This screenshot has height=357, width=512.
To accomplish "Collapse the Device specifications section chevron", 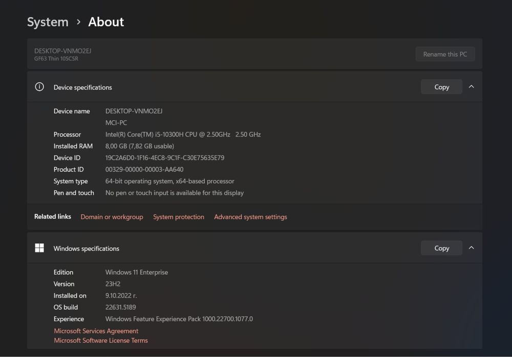I will (471, 87).
